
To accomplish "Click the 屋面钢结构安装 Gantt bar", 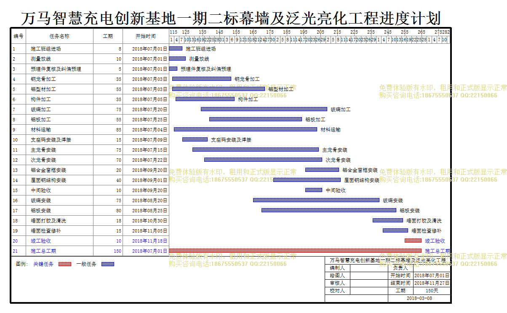I will 307,180.
